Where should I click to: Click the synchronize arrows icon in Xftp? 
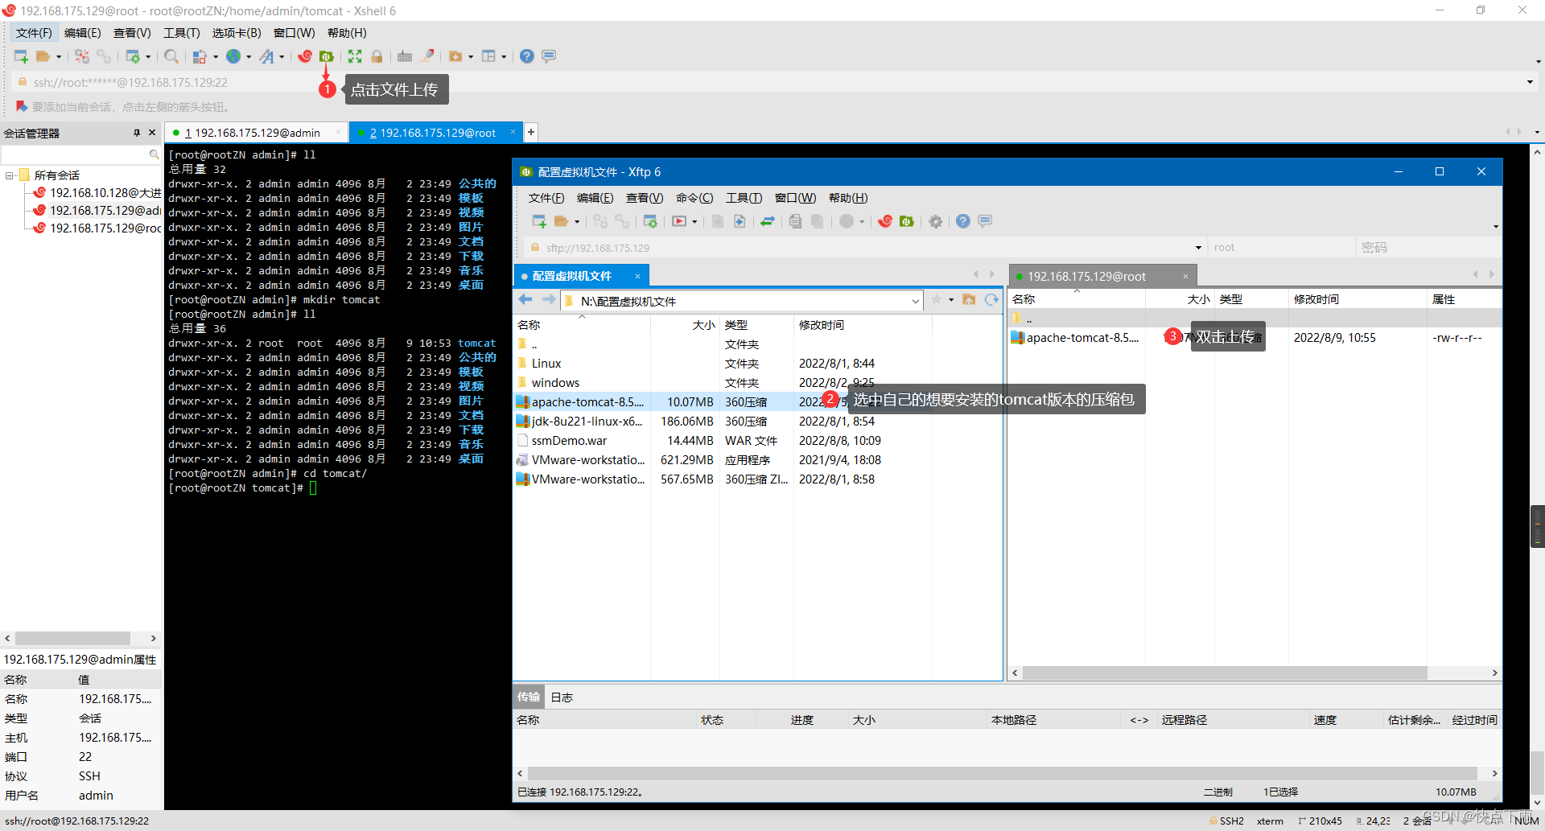tap(768, 221)
